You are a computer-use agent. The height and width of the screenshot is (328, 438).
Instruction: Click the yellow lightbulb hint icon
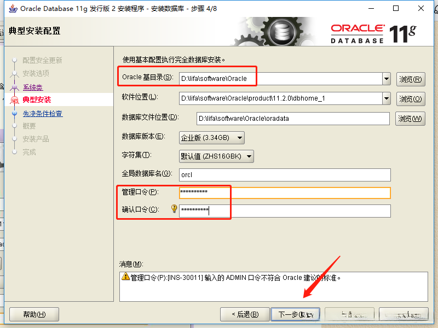coord(174,208)
